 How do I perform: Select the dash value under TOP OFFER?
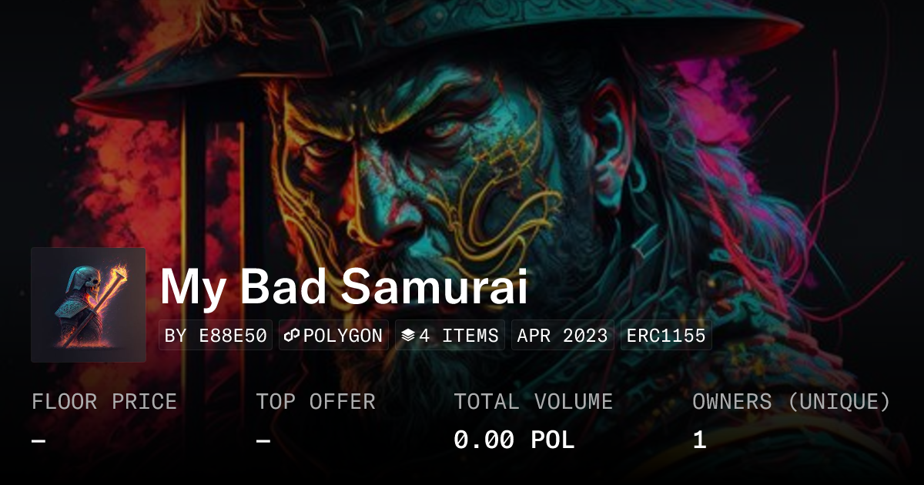[x=263, y=441]
